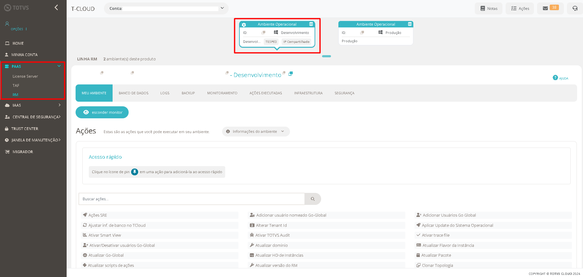The height and width of the screenshot is (277, 583).
Task: Open Ajustar inf. de banco no TCloud
Action: (x=160, y=226)
